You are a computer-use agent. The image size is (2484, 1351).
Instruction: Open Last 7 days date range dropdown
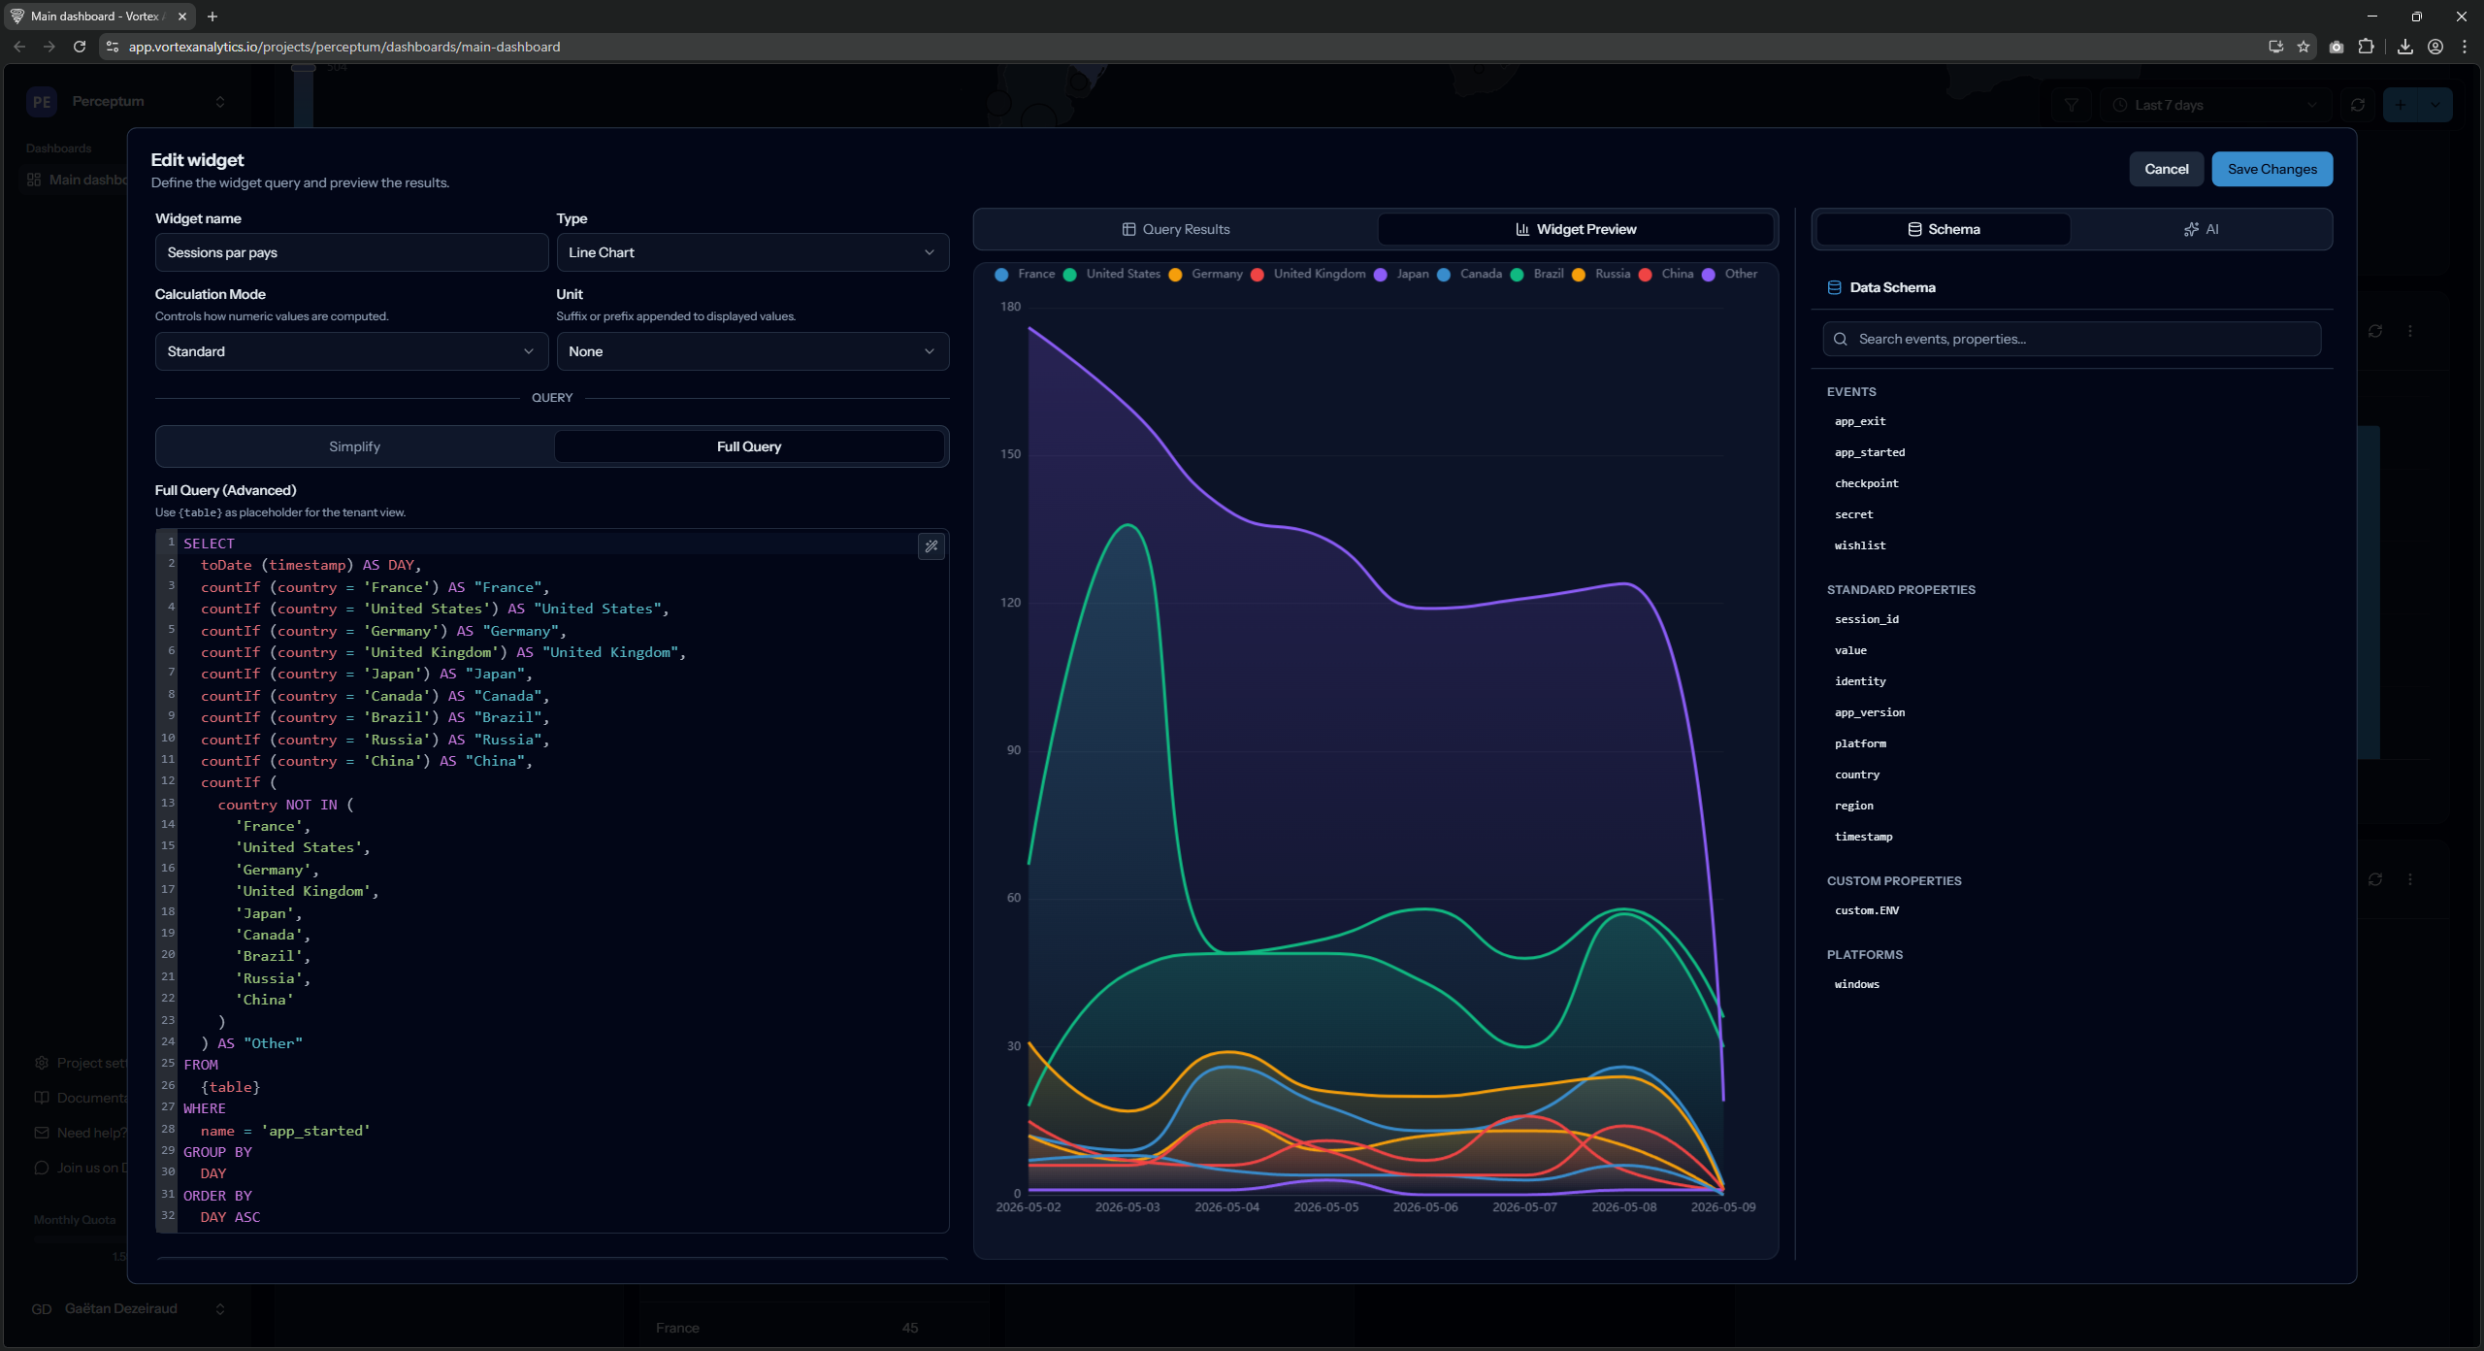click(x=2216, y=105)
